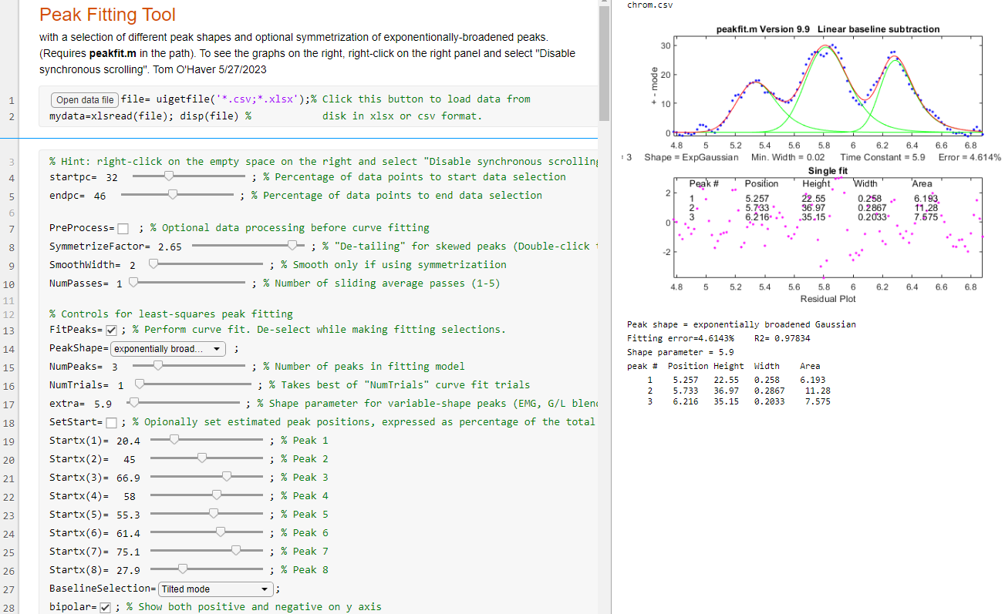Click the NumPasses slider handle

(133, 284)
